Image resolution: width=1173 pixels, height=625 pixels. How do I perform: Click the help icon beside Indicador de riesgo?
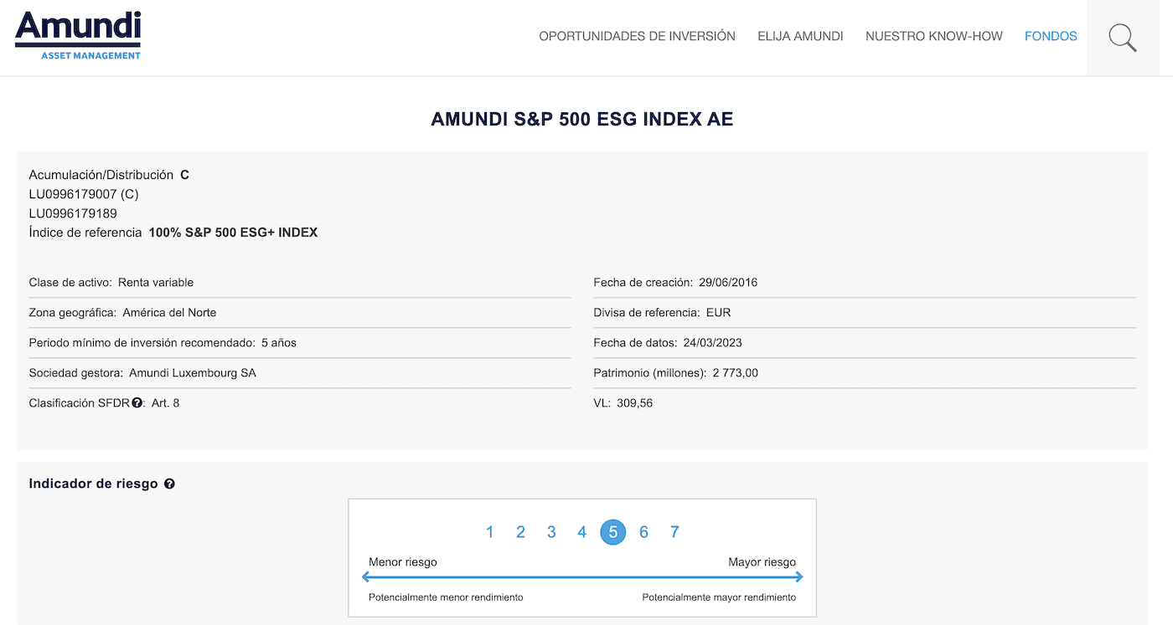[x=169, y=484]
